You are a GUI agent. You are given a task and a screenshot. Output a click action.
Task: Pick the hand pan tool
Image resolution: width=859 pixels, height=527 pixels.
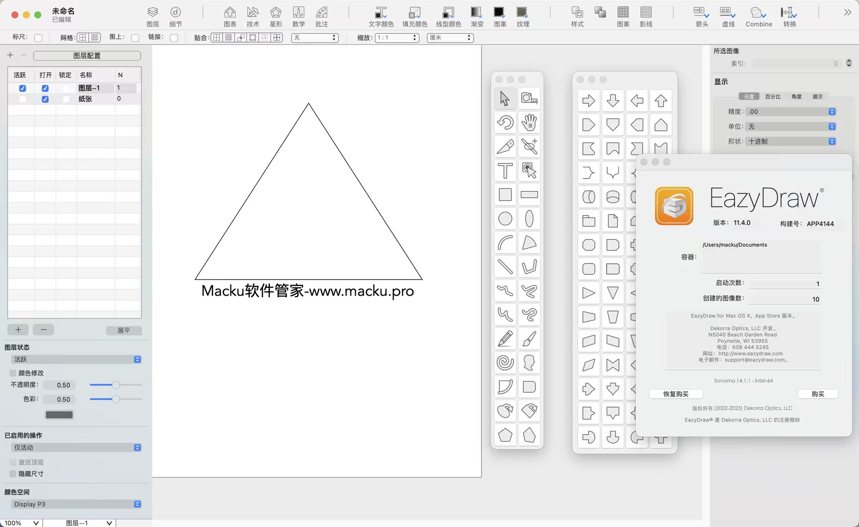tap(529, 122)
